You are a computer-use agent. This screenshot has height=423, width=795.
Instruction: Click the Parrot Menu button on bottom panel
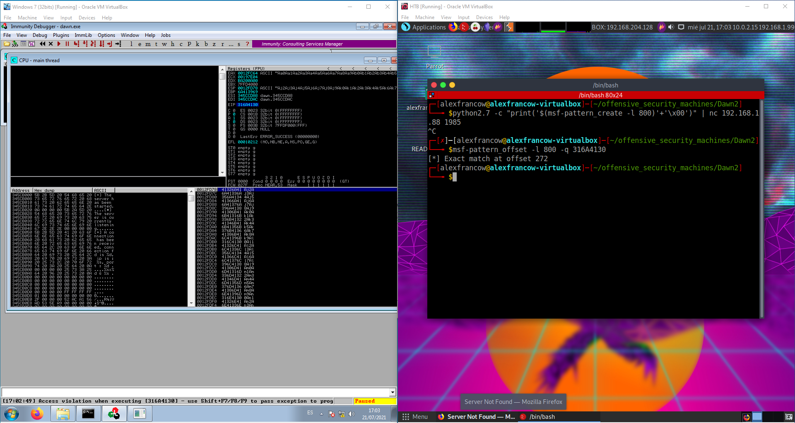click(x=415, y=417)
